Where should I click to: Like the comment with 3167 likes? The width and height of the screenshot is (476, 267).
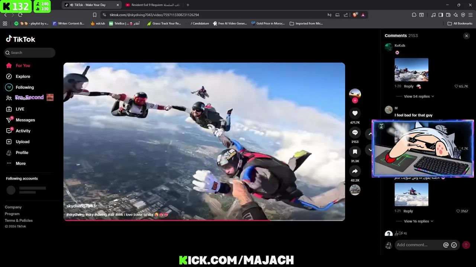pos(458,211)
